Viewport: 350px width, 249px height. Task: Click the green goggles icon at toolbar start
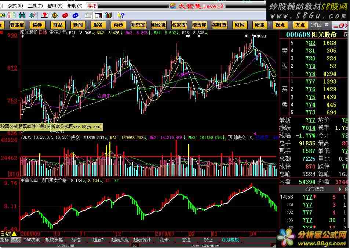[3, 15]
